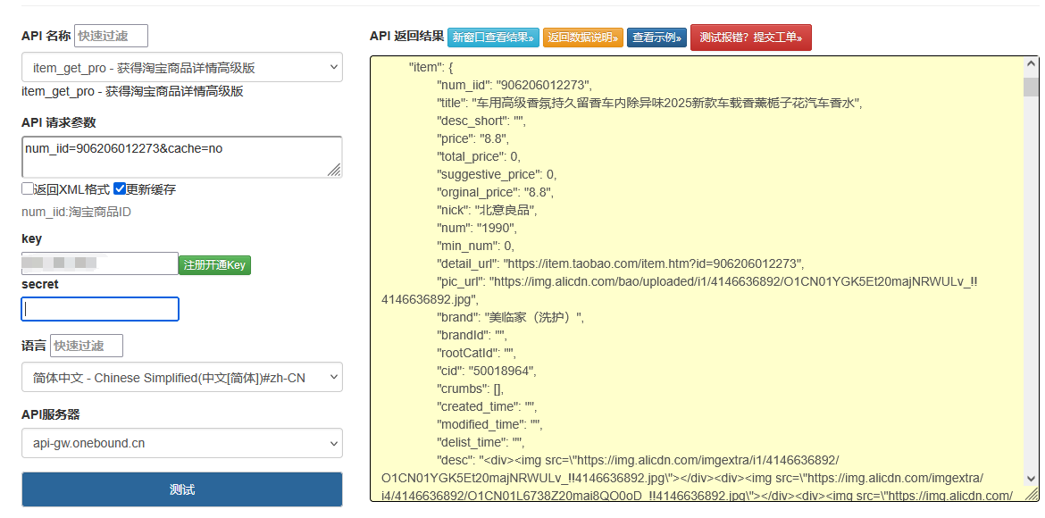Screen dimensions: 1045x518
Task: Click the "num": "1990" line
Action: [476, 228]
